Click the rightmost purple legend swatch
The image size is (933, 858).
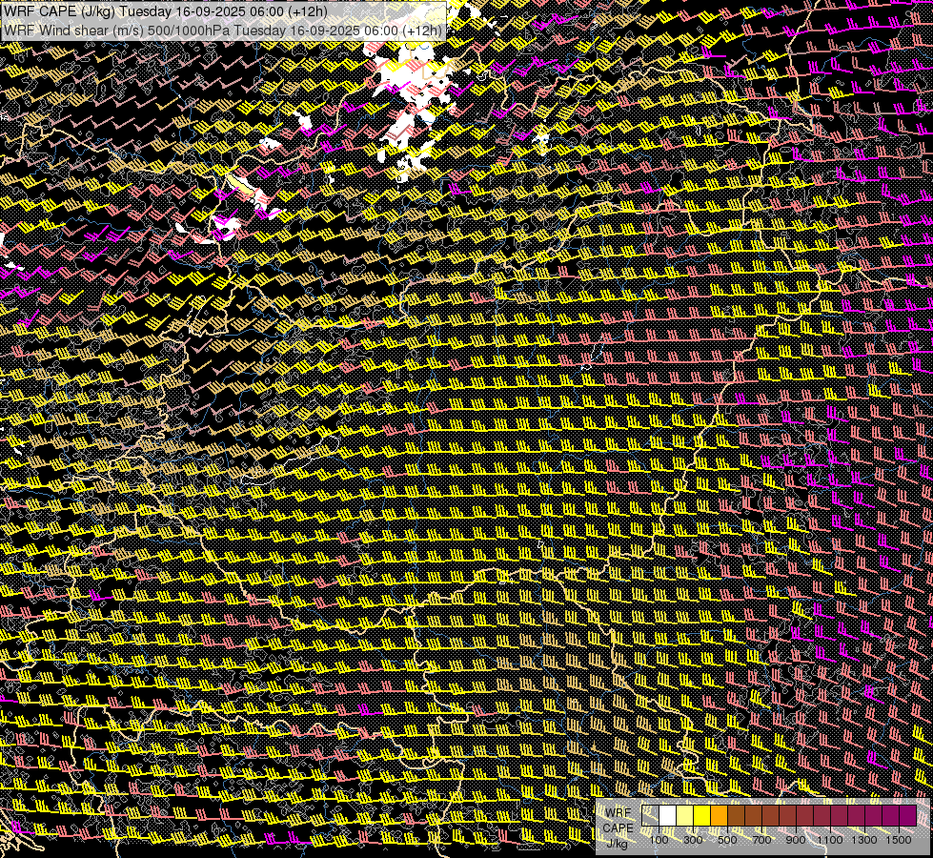point(907,815)
